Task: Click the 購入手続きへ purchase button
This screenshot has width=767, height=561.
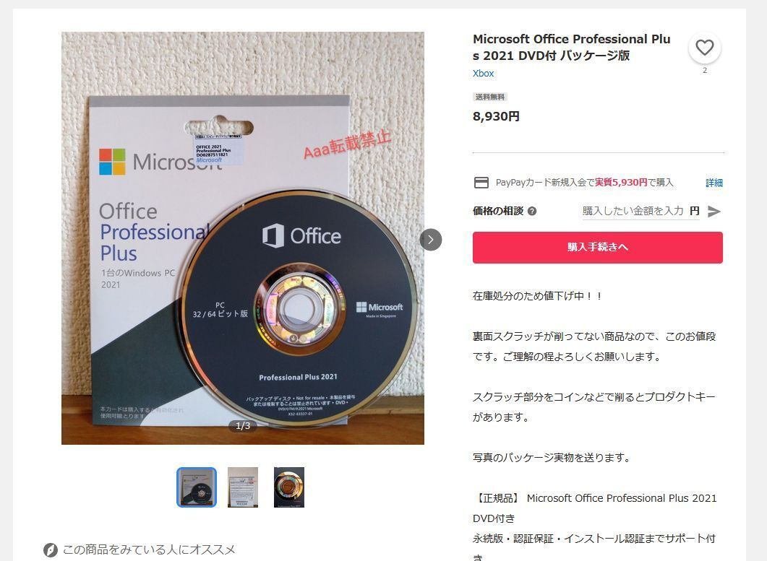Action: (x=597, y=247)
